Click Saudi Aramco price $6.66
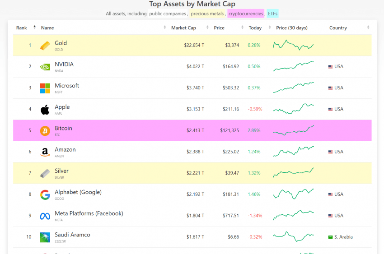384x254 pixels. click(x=234, y=237)
